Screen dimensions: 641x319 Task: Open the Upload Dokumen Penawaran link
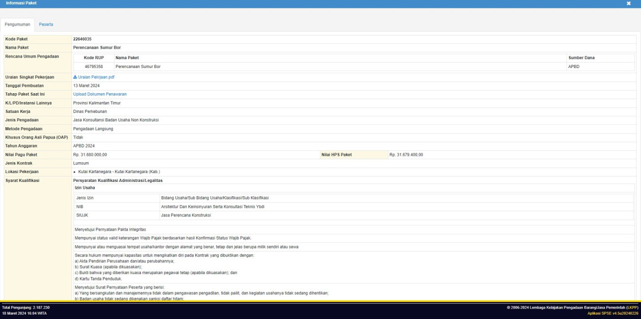[x=100, y=94]
